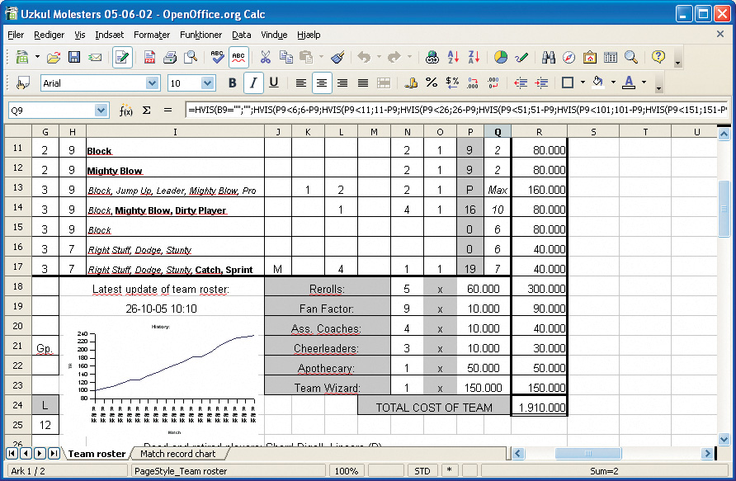The height and width of the screenshot is (481, 736).
Task: Toggle bold formatting
Action: (233, 83)
